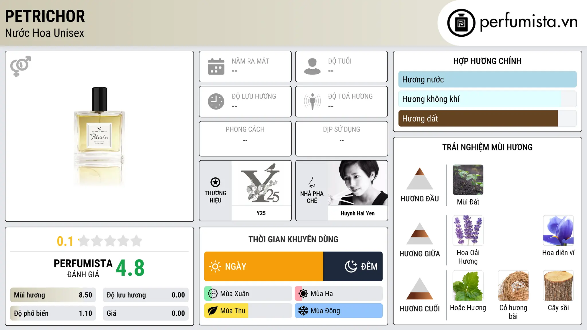The image size is (587, 330).
Task: Click the Hương không khí accord bar
Action: pyautogui.click(x=488, y=99)
